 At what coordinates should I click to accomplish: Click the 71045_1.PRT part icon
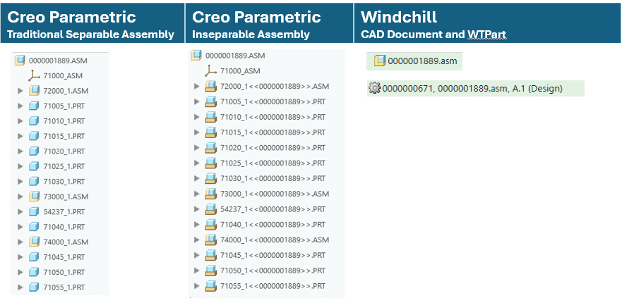34,257
